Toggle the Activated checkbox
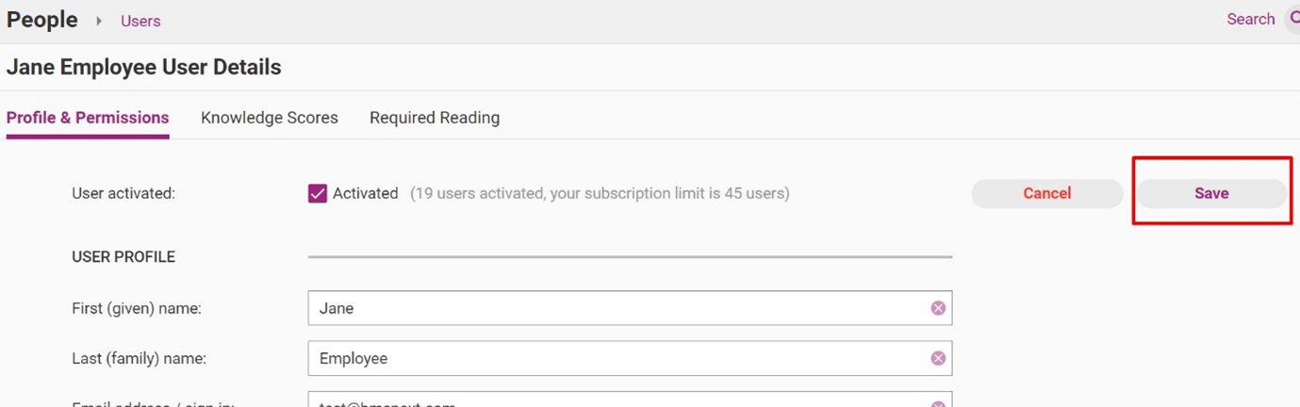1300x407 pixels. click(x=318, y=193)
